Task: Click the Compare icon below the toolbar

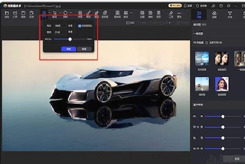Action: [128, 23]
